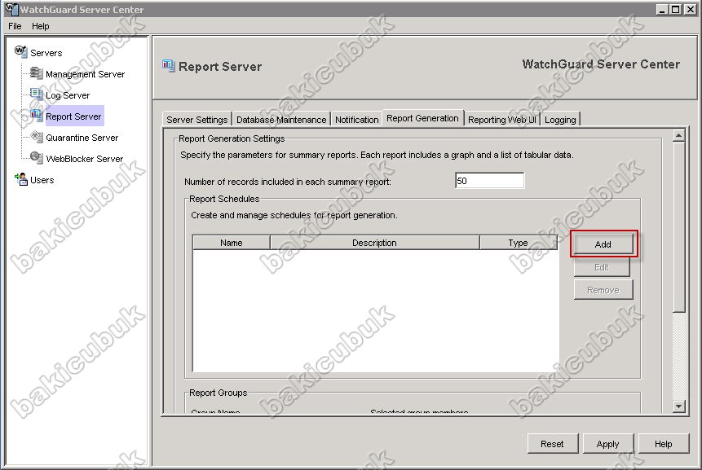This screenshot has height=470, width=702.
Task: Click the Report Server icon in tree
Action: pos(36,116)
